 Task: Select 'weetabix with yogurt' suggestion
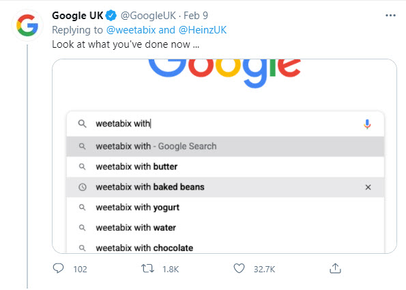(x=225, y=207)
